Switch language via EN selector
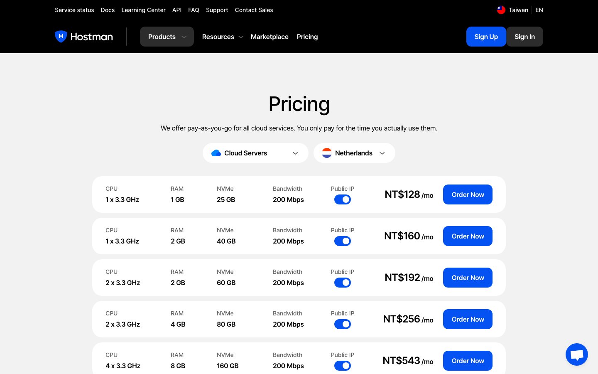This screenshot has height=374, width=598. [x=539, y=10]
